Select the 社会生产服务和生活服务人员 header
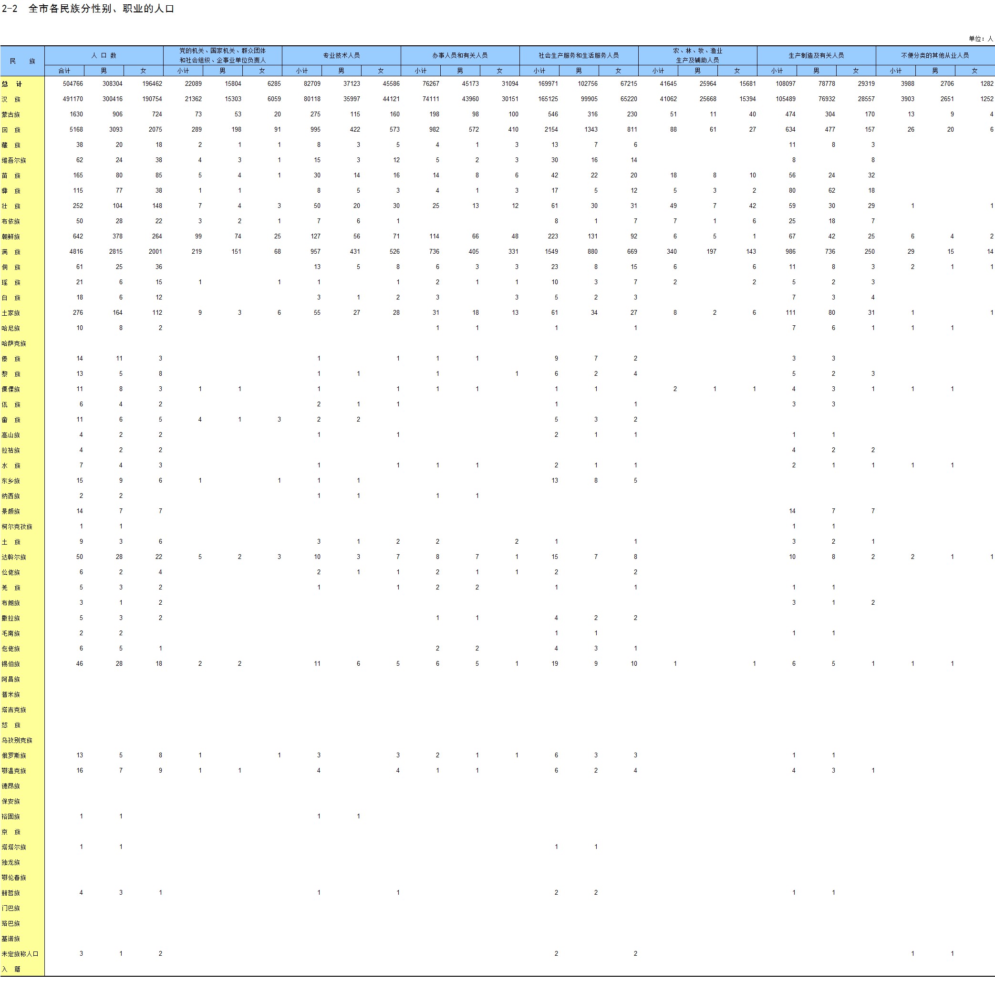Viewport: 995px width, 992px height. pos(579,56)
